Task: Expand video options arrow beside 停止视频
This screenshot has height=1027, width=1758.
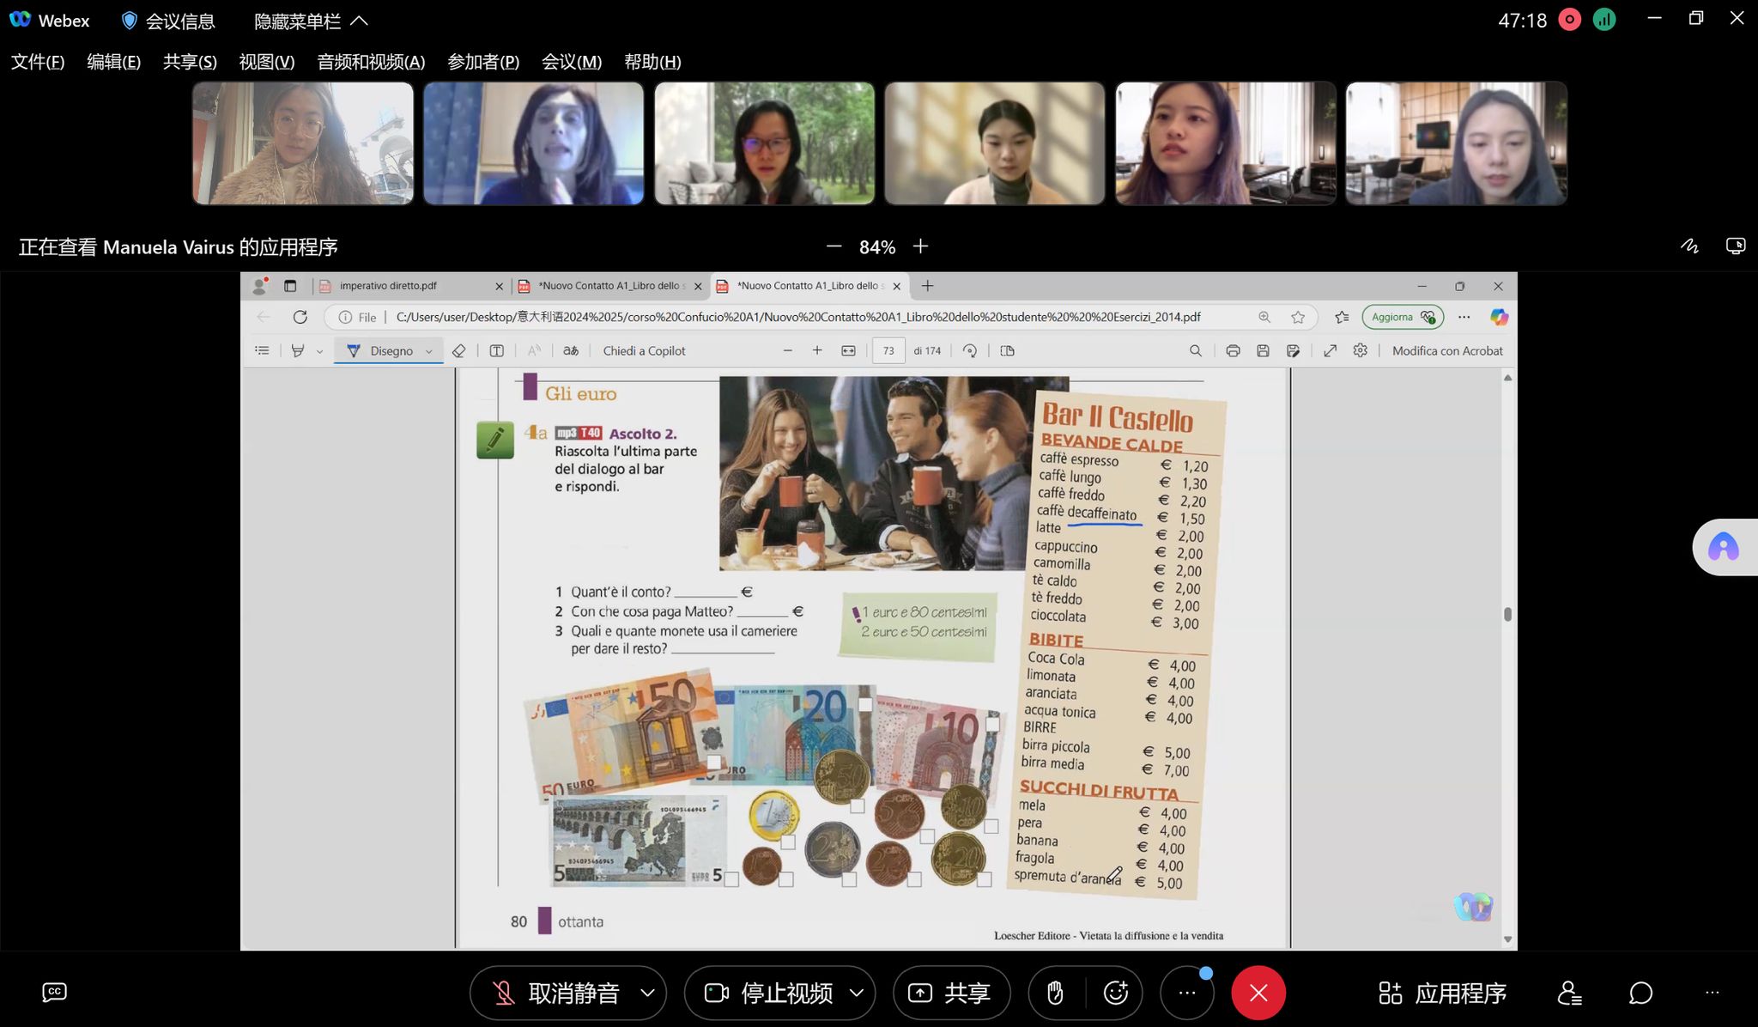Action: [x=857, y=993]
